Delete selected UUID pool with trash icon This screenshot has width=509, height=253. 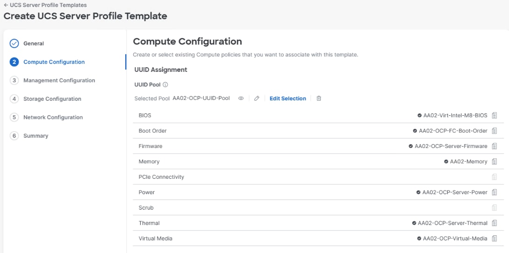[x=319, y=98]
